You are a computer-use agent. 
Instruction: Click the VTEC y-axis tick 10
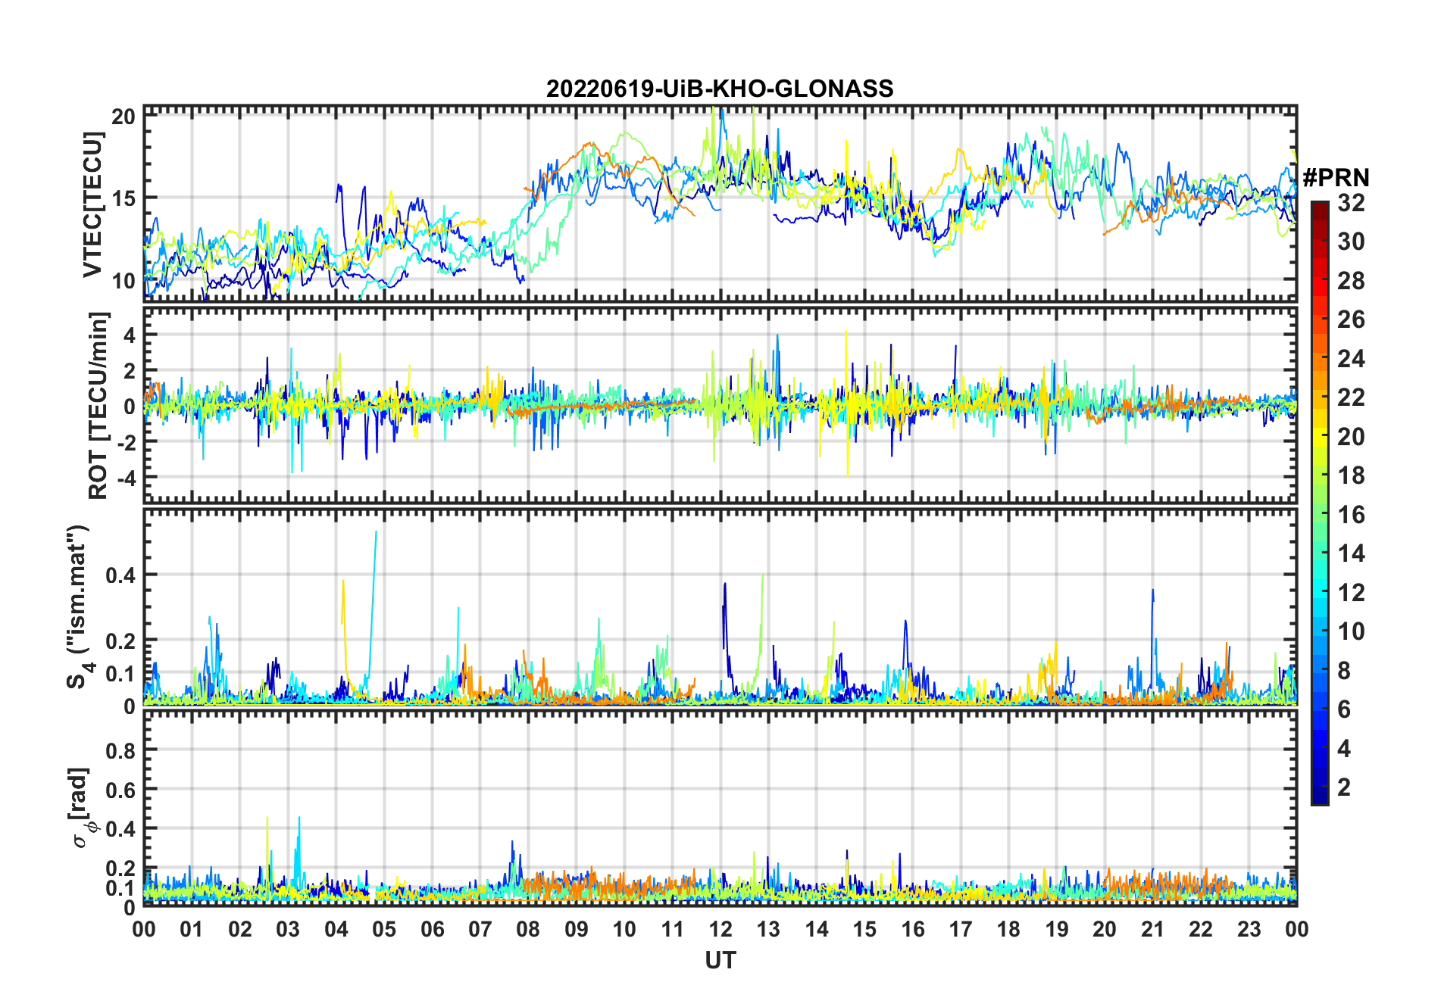pos(123,280)
